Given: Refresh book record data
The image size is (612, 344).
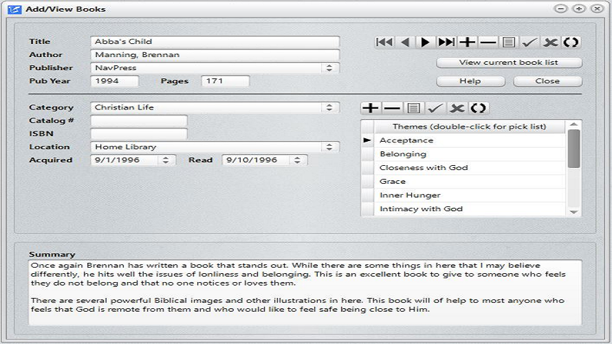Looking at the screenshot, I should click(x=571, y=42).
